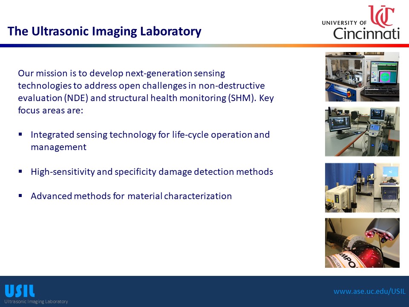This screenshot has height=307, width=409.
Task: Click bullet marker before 'Integrated sensing technology'
Action: click(20, 134)
